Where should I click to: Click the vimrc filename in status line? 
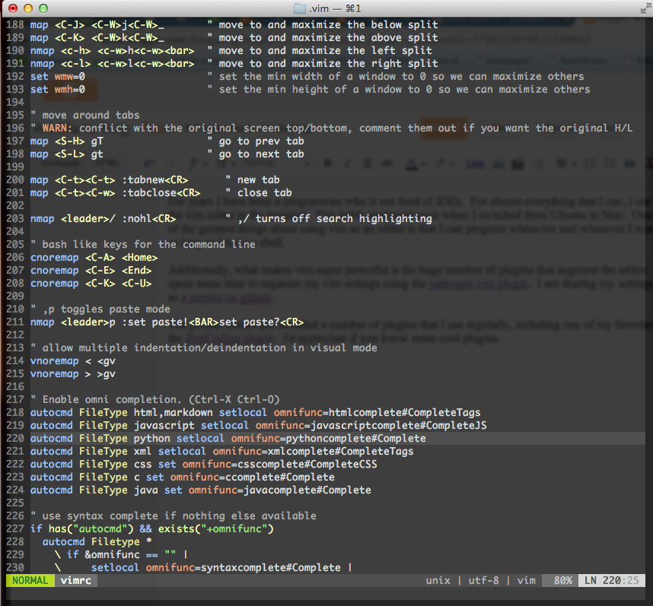pyautogui.click(x=76, y=580)
